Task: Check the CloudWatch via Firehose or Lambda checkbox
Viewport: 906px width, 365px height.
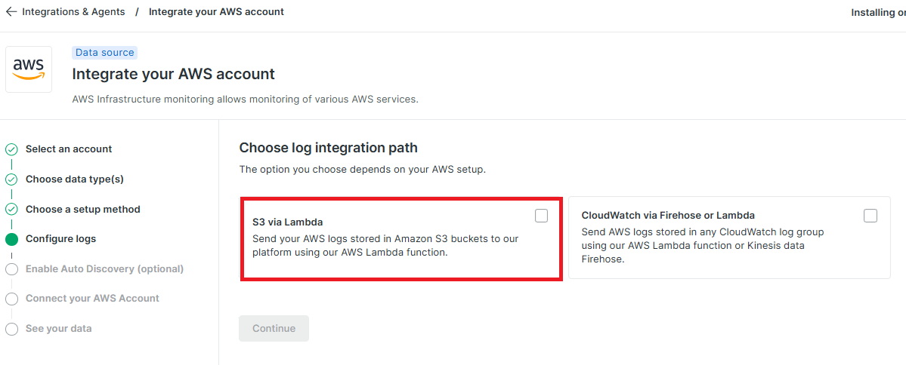Action: point(870,216)
